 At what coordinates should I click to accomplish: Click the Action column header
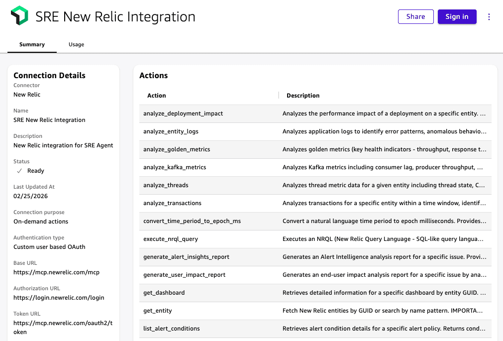pyautogui.click(x=157, y=96)
